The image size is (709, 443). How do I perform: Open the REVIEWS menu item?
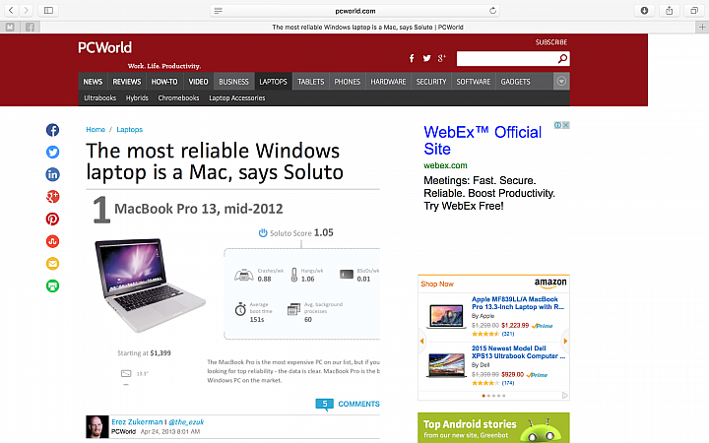tap(127, 82)
